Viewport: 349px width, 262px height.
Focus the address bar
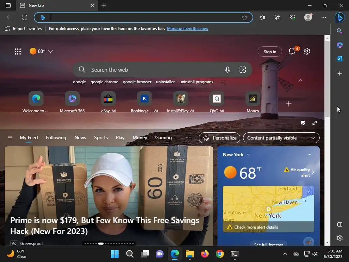pyautogui.click(x=143, y=17)
